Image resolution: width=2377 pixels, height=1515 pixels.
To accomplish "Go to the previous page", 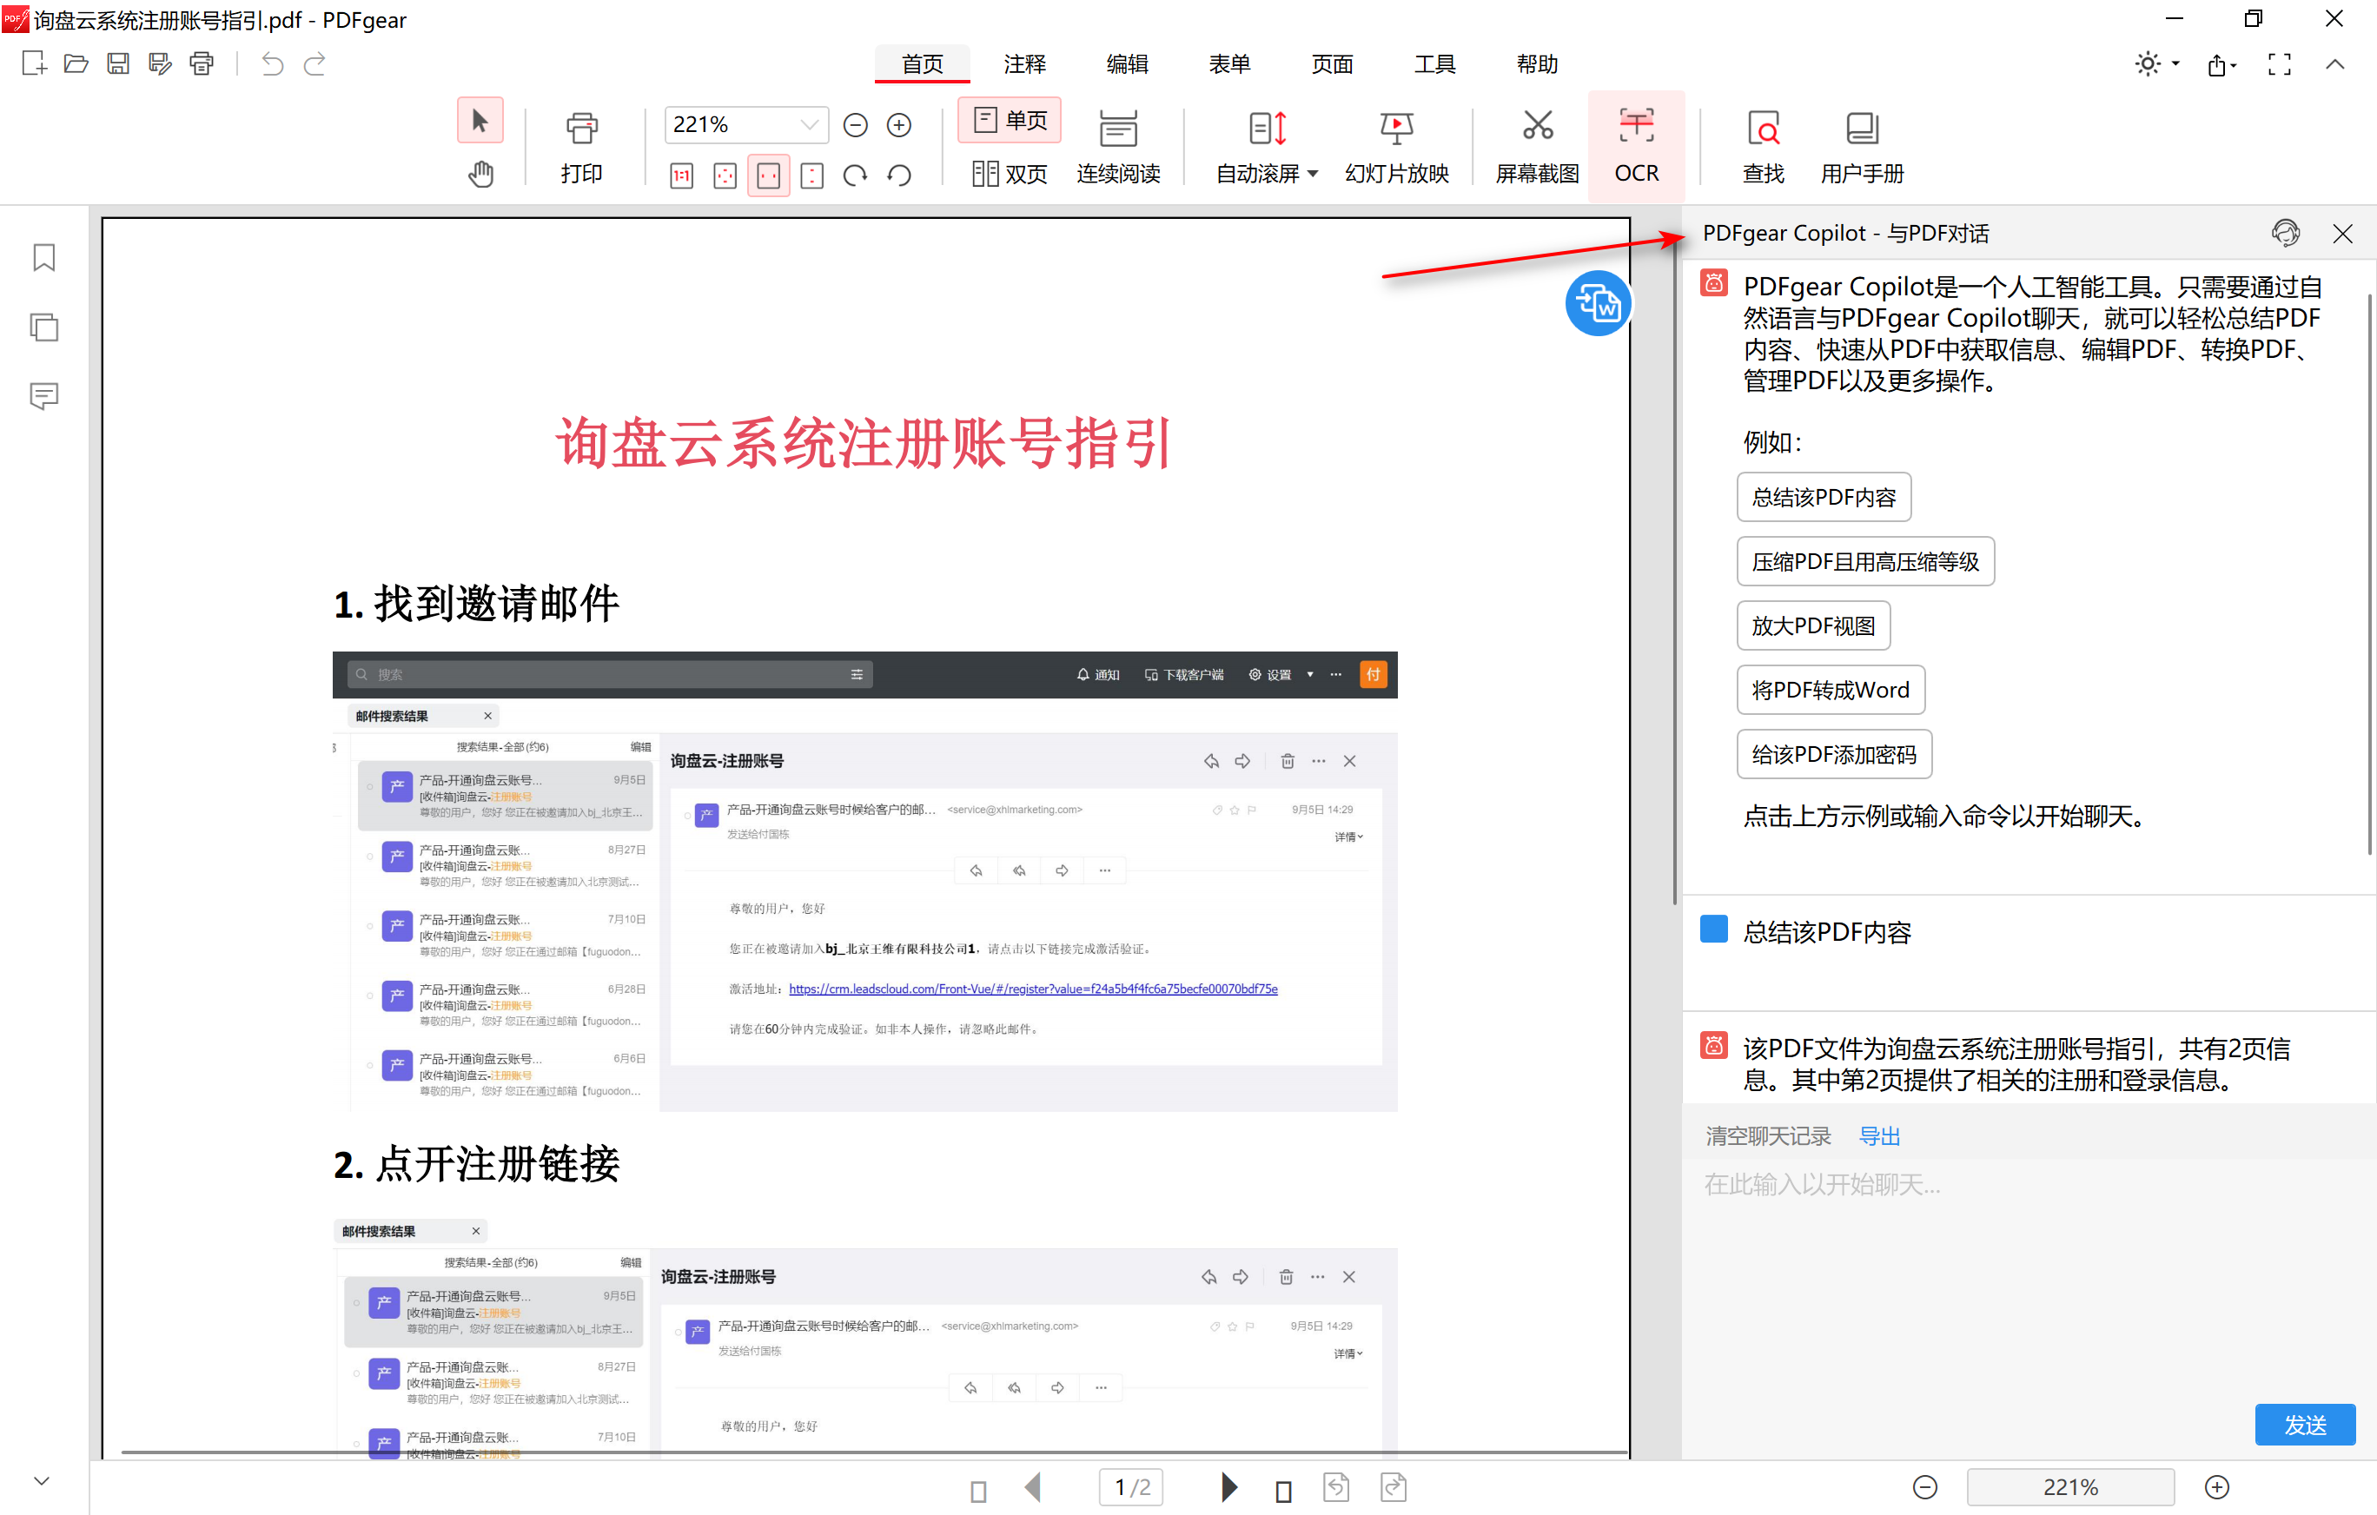I will (x=1034, y=1487).
